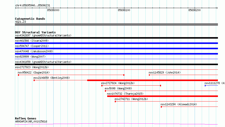The height and width of the screenshot is (127, 225).
Task: Click the magenta ARHGAP24 gene line
Action: (x=116, y=124)
